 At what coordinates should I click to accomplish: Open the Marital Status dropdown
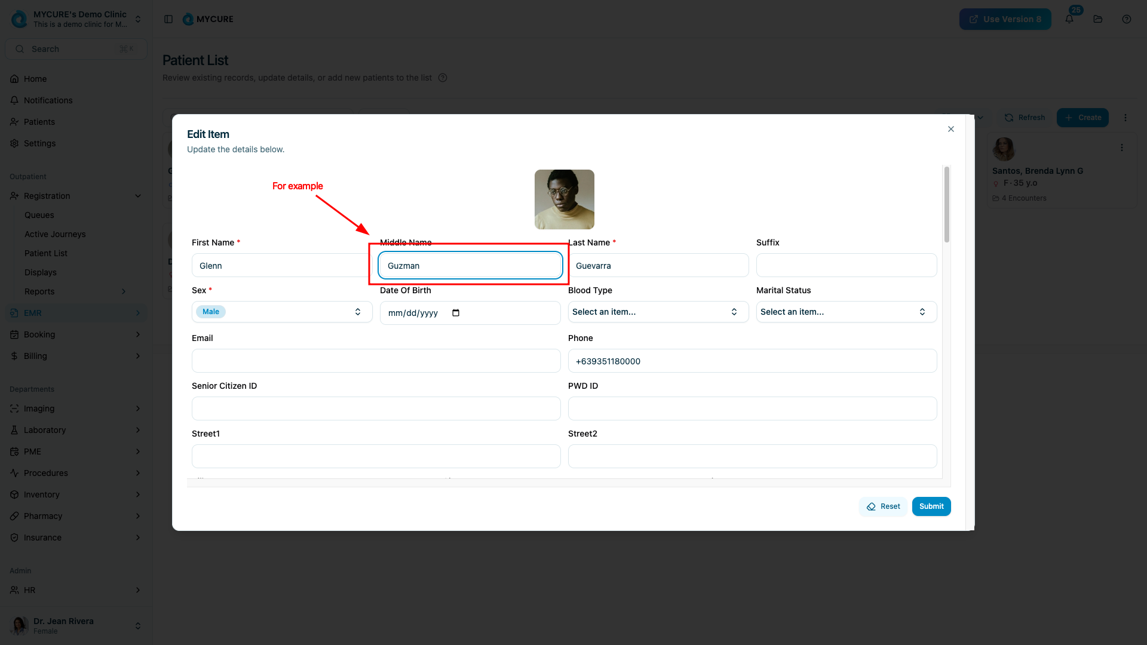[x=846, y=312]
